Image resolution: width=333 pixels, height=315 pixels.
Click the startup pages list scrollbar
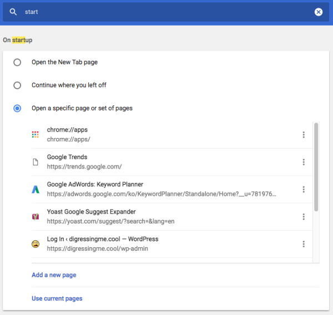coord(316,167)
